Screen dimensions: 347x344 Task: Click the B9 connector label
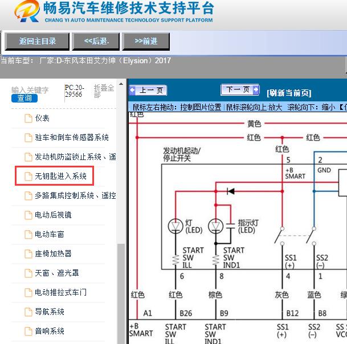[224, 313]
